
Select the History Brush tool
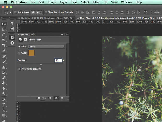4,72
